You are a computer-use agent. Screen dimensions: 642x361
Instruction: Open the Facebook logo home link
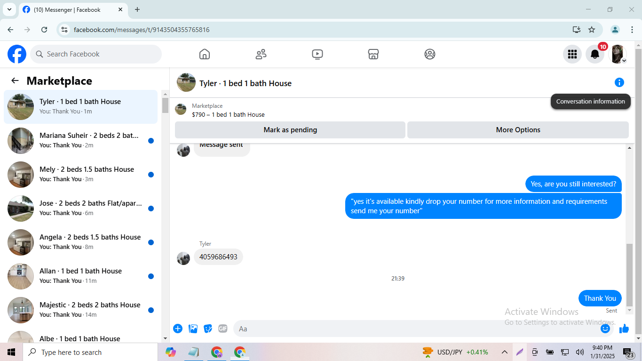17,54
